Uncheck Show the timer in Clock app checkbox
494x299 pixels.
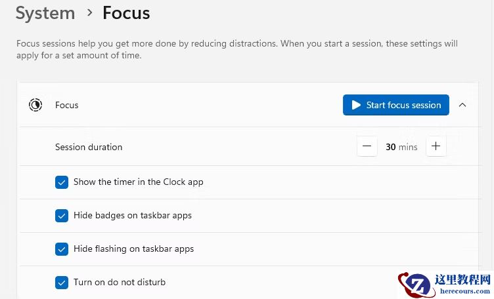coord(62,182)
